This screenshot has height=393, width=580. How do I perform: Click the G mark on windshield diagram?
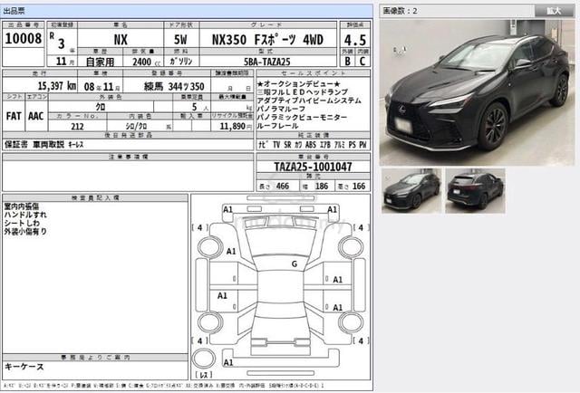(x=295, y=264)
